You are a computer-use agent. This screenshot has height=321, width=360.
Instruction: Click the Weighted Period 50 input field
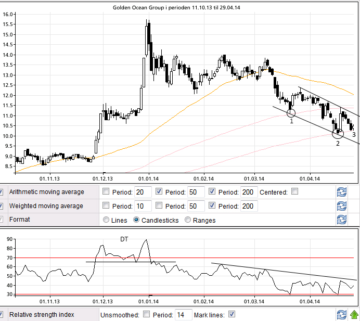tap(195, 206)
